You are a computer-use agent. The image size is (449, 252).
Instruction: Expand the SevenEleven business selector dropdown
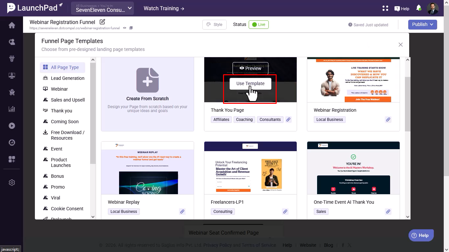(102, 8)
